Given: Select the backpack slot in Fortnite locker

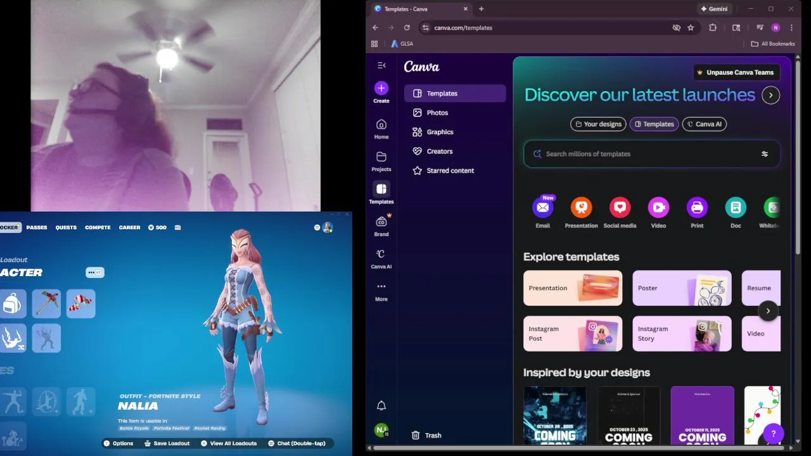Looking at the screenshot, I should [13, 303].
